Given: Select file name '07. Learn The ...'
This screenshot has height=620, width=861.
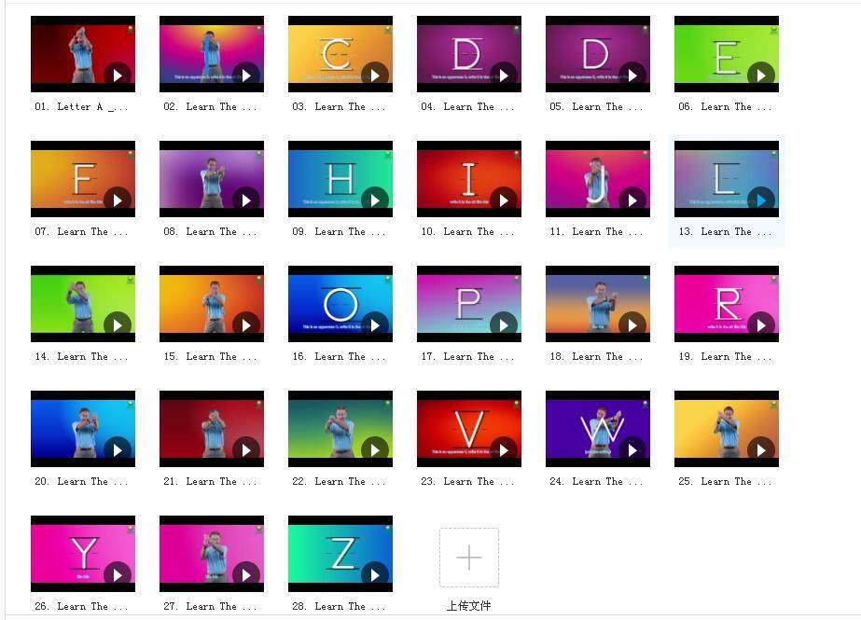Looking at the screenshot, I should tap(81, 231).
